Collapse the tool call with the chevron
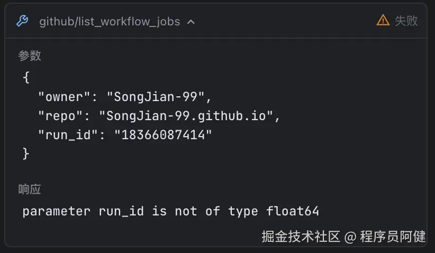435x253 pixels. coord(191,22)
